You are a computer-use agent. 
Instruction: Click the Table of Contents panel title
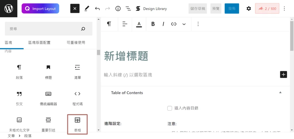(127, 93)
